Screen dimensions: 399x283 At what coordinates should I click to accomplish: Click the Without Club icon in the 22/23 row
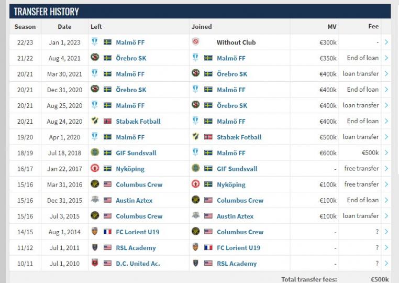coord(195,42)
